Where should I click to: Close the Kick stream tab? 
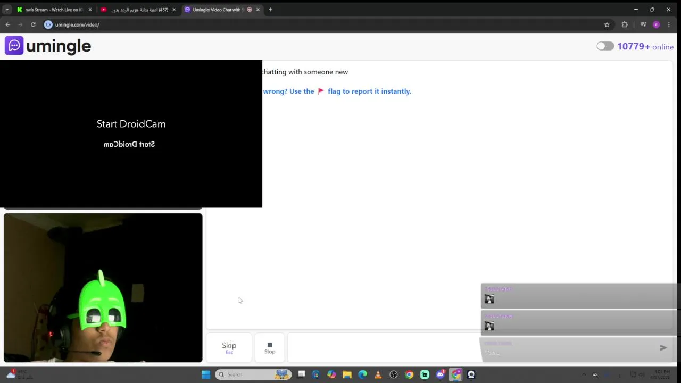click(90, 10)
